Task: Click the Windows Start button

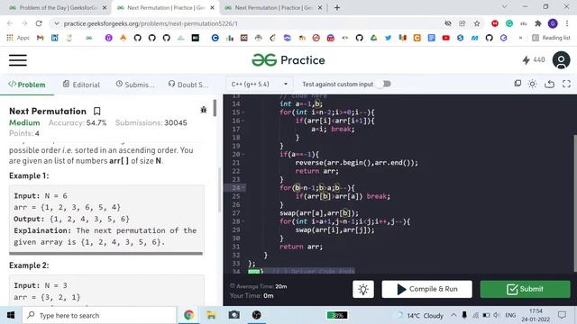Action: 11,315
